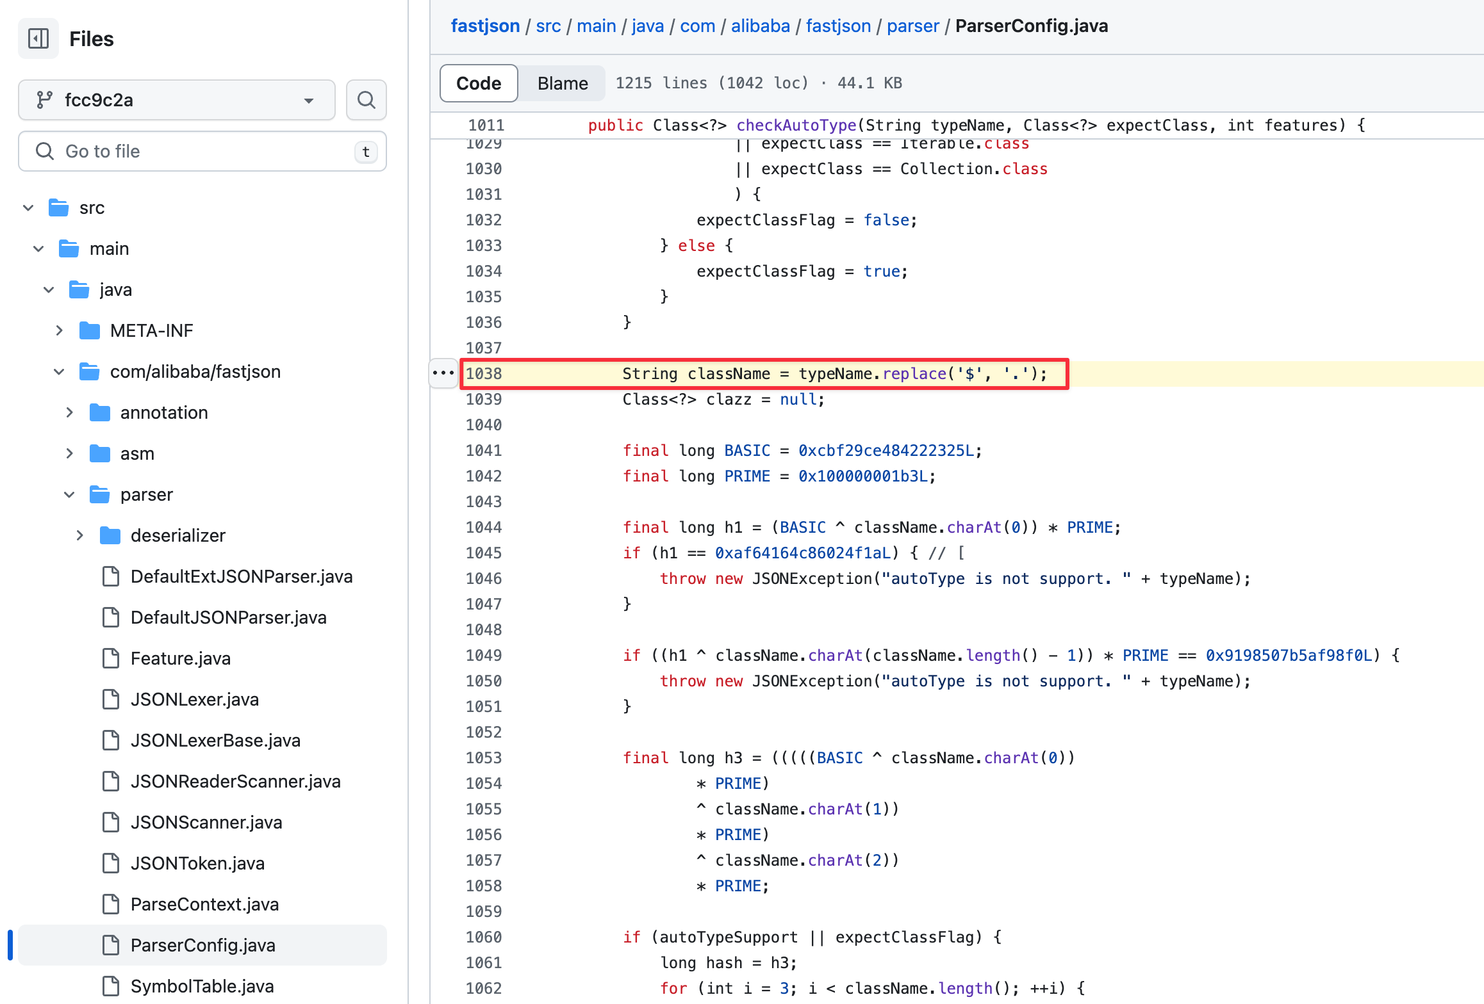Focus the Go to file input
Screen dimensions: 1484x1004
tap(202, 151)
